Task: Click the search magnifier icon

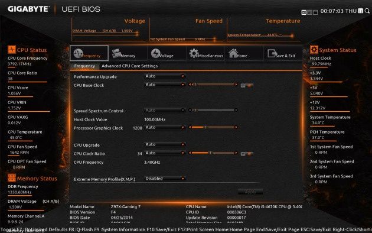Action: click(367, 11)
